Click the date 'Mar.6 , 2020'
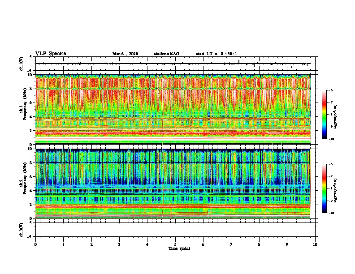This screenshot has width=355, height=274. 125,54
